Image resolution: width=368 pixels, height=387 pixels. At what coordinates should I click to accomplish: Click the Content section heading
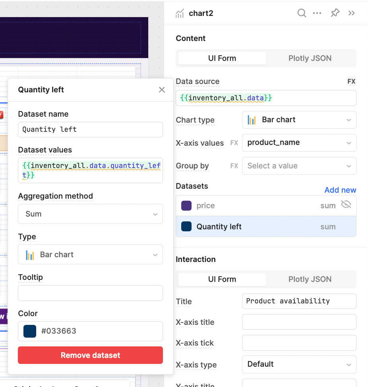tap(191, 39)
